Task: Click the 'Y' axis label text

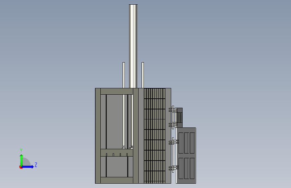Action: pyautogui.click(x=21, y=150)
